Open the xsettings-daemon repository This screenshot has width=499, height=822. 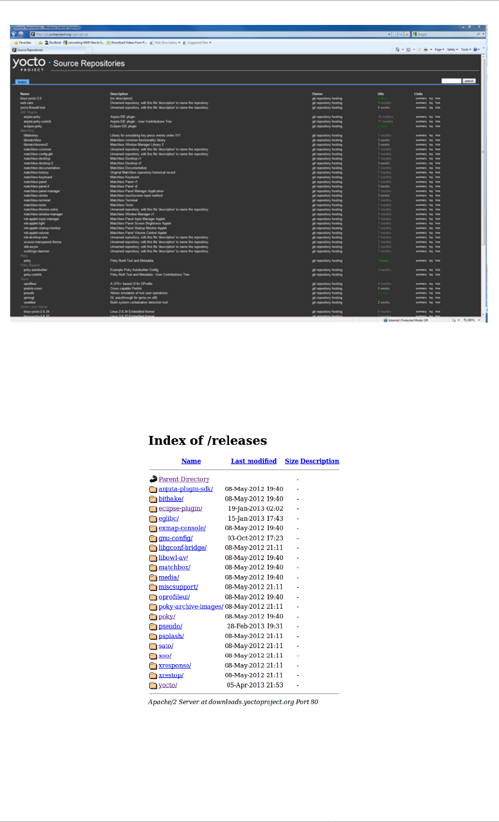point(37,251)
